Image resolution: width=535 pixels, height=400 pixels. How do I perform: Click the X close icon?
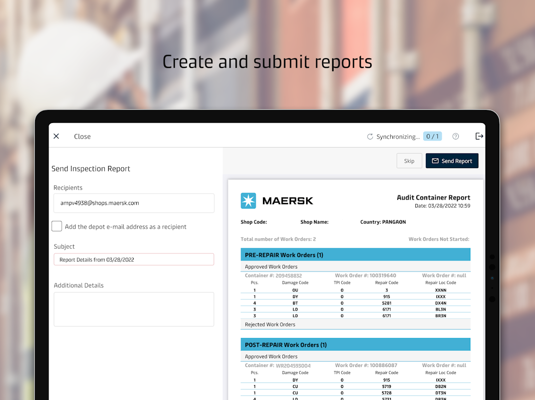[x=56, y=136]
